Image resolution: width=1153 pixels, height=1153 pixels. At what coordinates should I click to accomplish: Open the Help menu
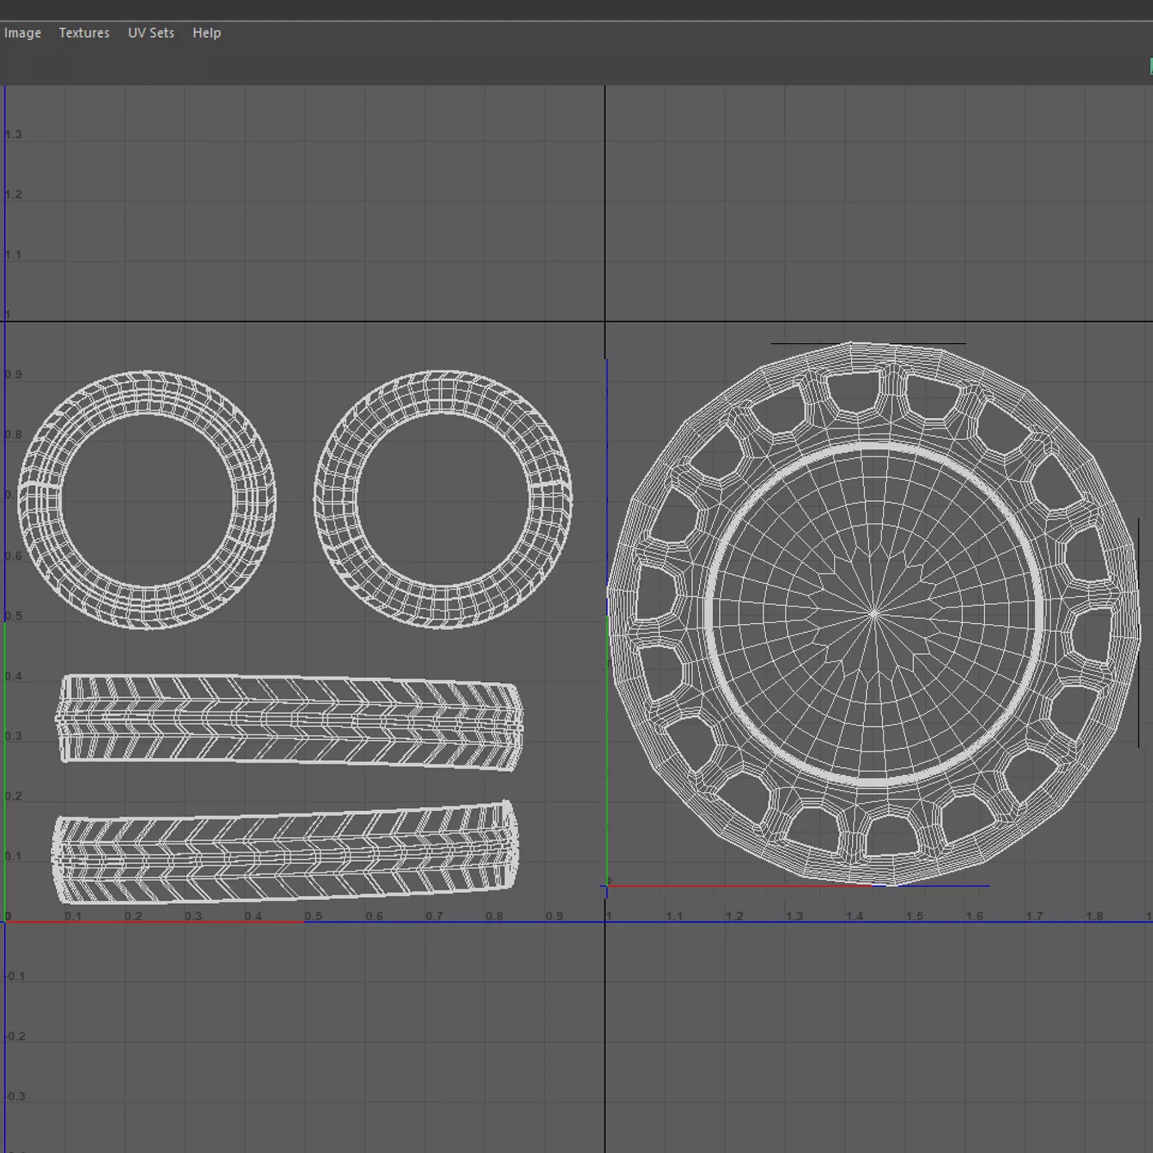[206, 33]
